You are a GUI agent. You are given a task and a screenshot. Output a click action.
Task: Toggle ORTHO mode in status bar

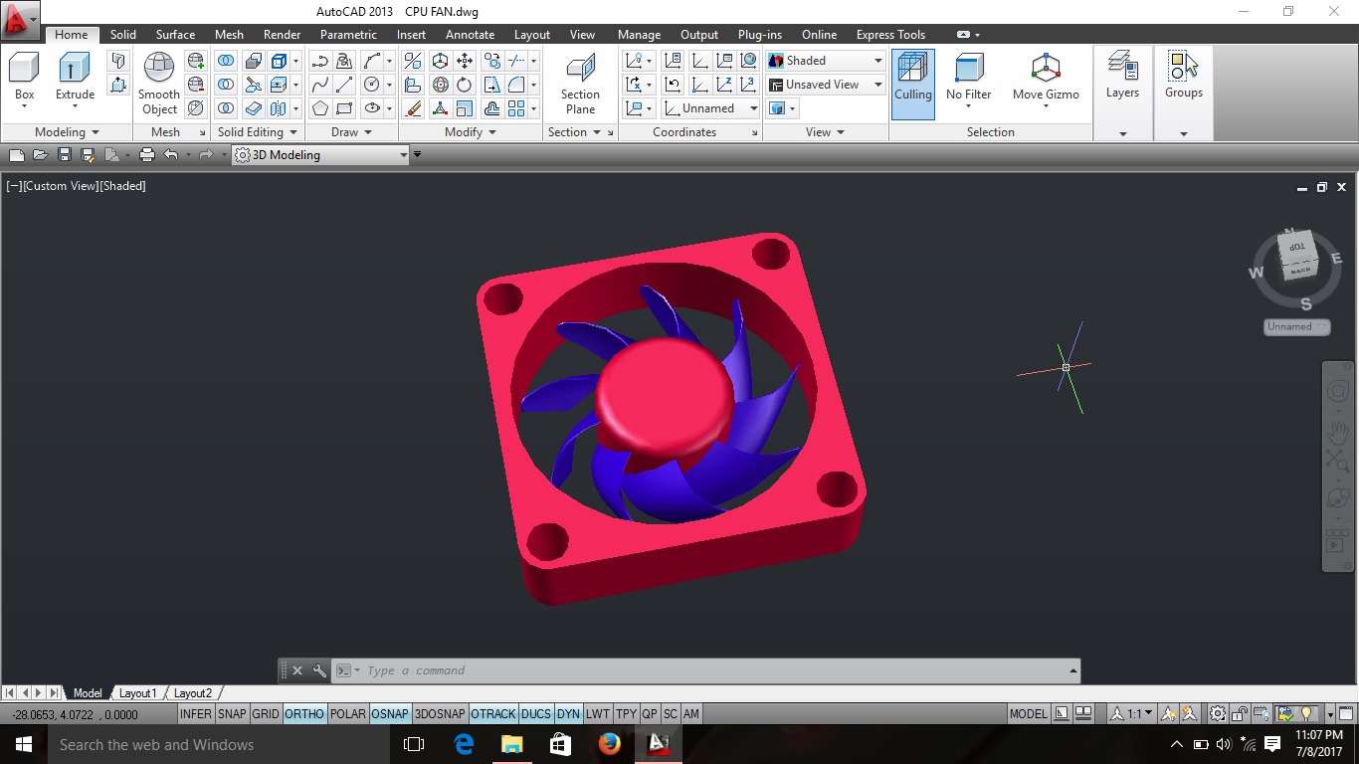(304, 713)
